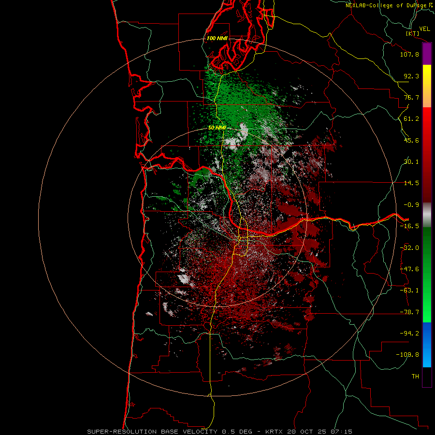Click the purple color band on velocity scale

[427, 54]
